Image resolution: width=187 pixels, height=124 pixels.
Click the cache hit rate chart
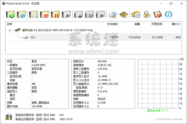coord(158,84)
